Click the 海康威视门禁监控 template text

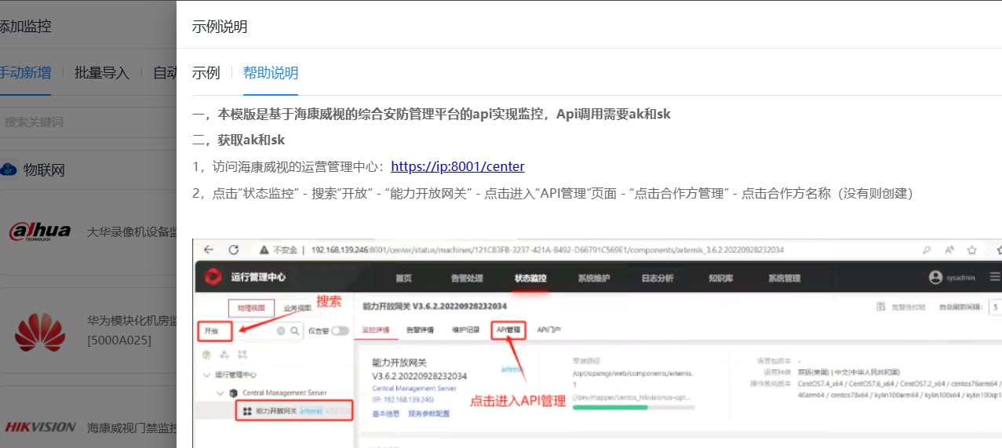point(131,428)
